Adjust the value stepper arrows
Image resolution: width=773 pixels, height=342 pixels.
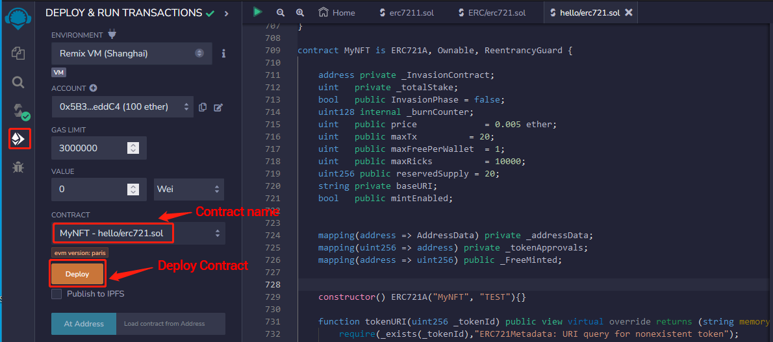(133, 189)
